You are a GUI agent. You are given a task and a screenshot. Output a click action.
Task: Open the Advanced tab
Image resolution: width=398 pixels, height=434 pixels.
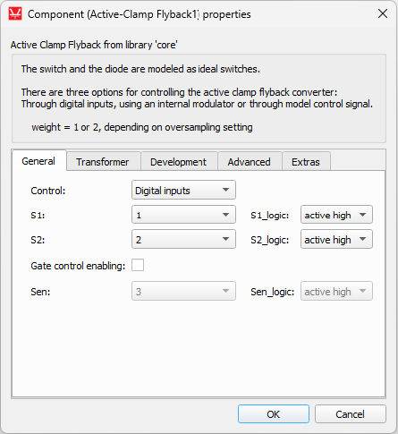pyautogui.click(x=250, y=161)
